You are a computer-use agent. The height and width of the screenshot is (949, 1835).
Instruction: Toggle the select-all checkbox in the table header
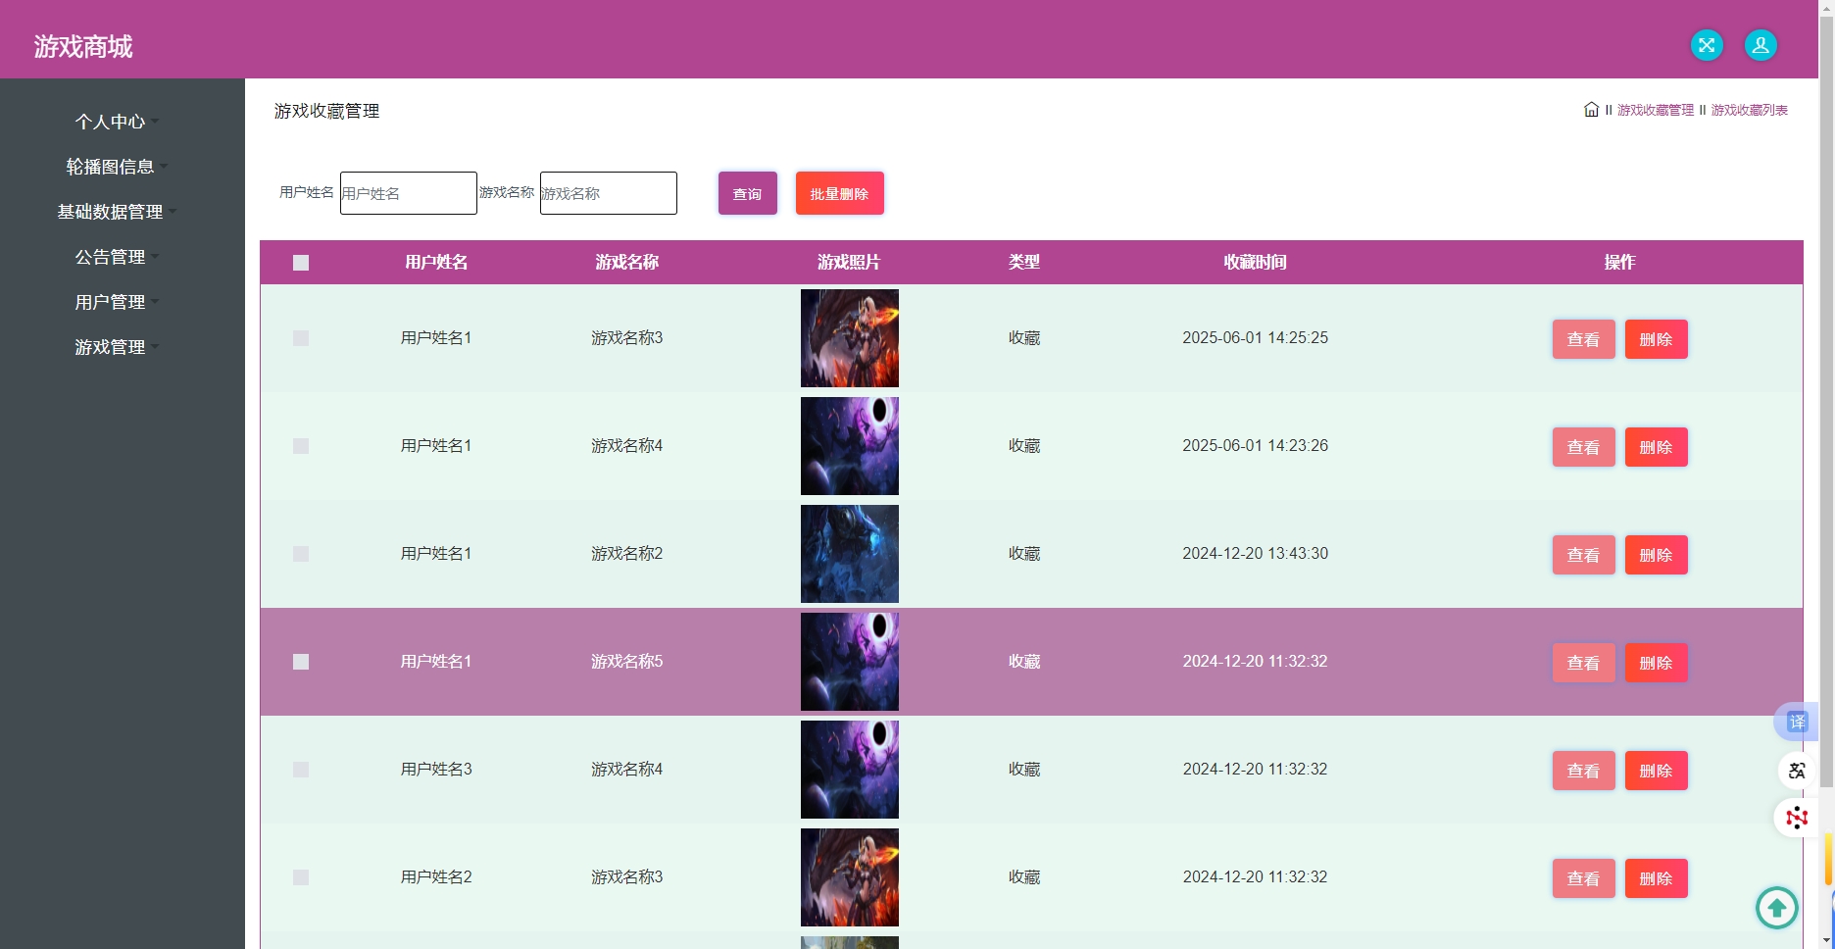[301, 263]
